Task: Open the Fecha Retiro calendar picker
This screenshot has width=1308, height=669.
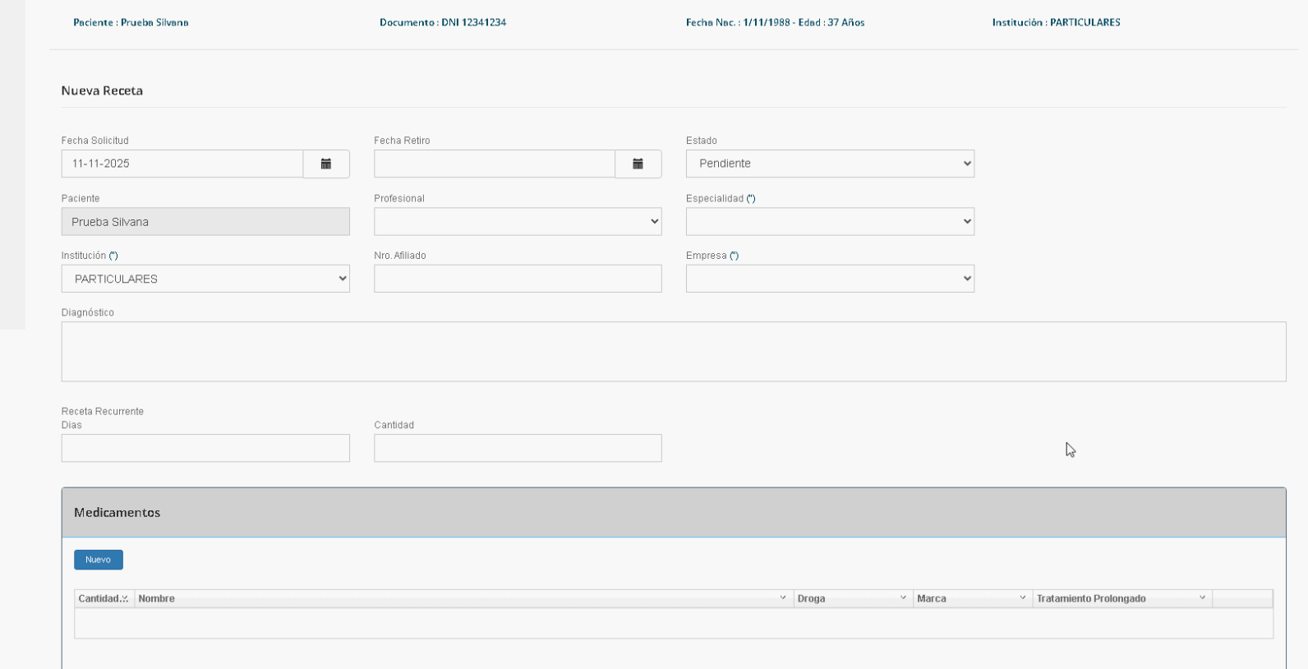Action: coord(638,164)
